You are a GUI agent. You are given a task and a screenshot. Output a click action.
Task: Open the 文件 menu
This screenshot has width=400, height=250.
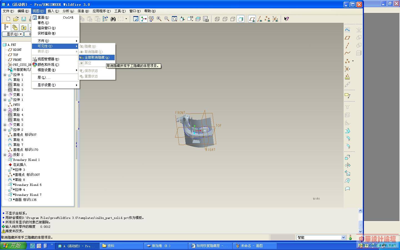pos(8,11)
